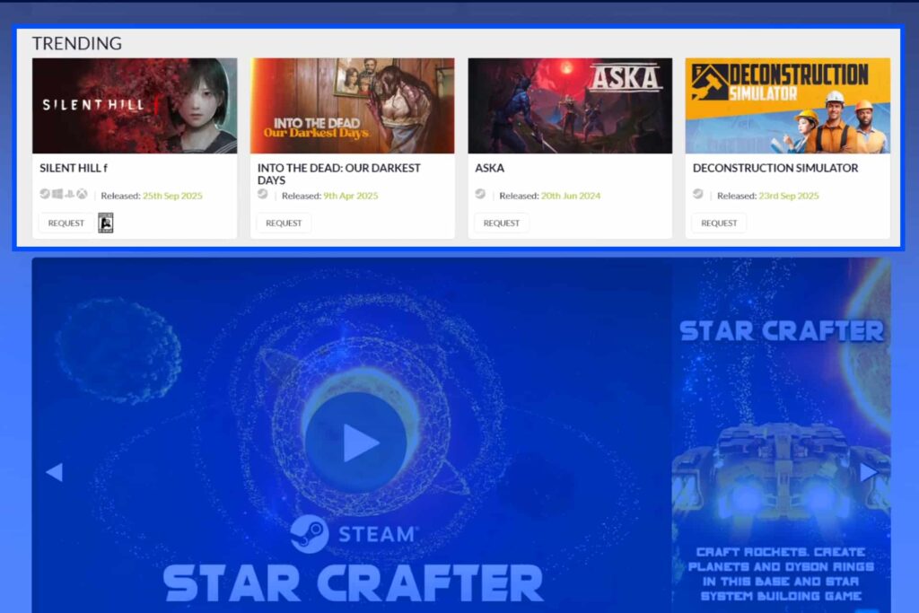
Task: Play the Star Crafter trailer video
Action: 355,442
